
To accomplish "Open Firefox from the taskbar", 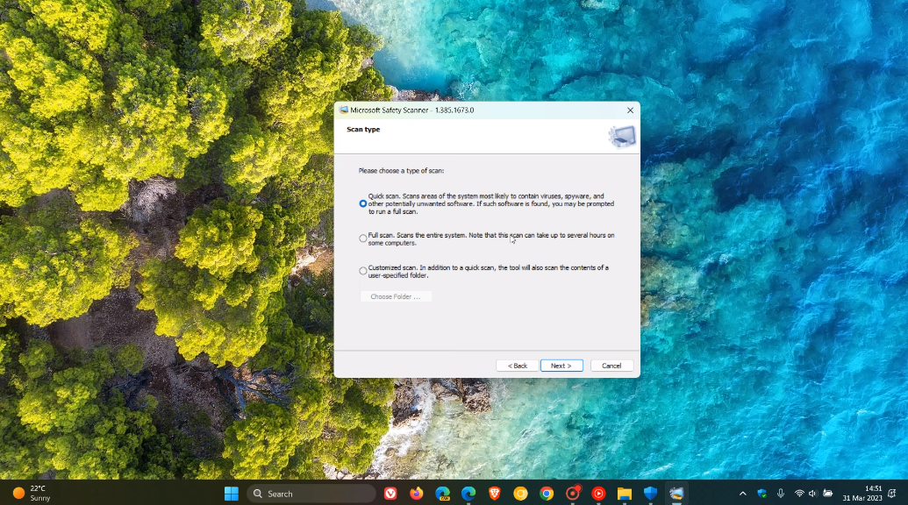I will pos(417,494).
